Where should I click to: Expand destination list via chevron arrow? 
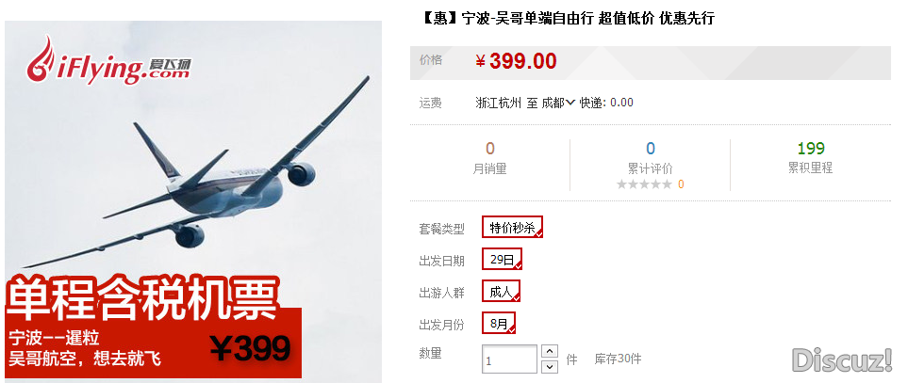tap(570, 103)
